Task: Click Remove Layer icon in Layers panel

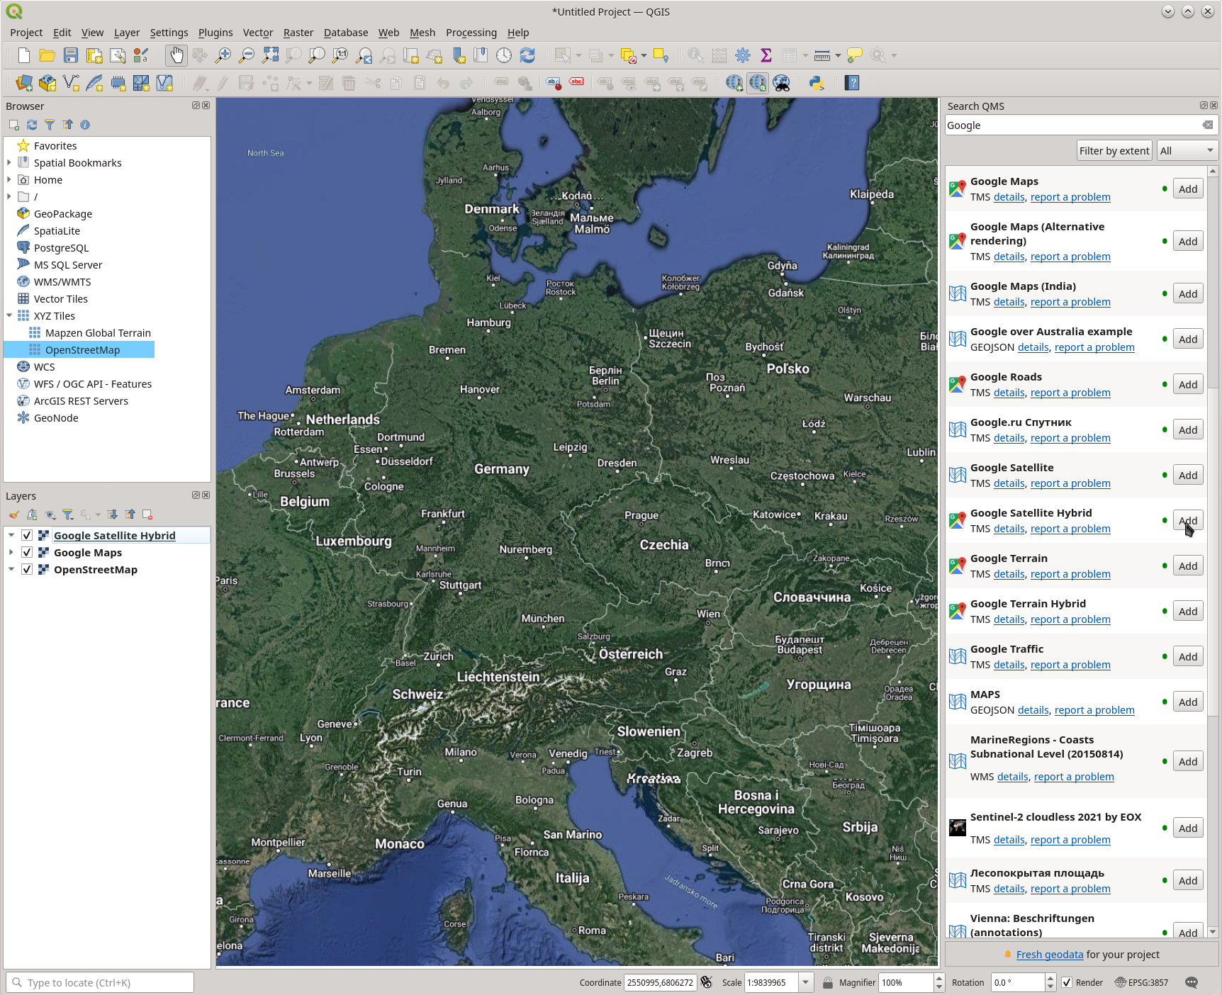Action: [147, 515]
